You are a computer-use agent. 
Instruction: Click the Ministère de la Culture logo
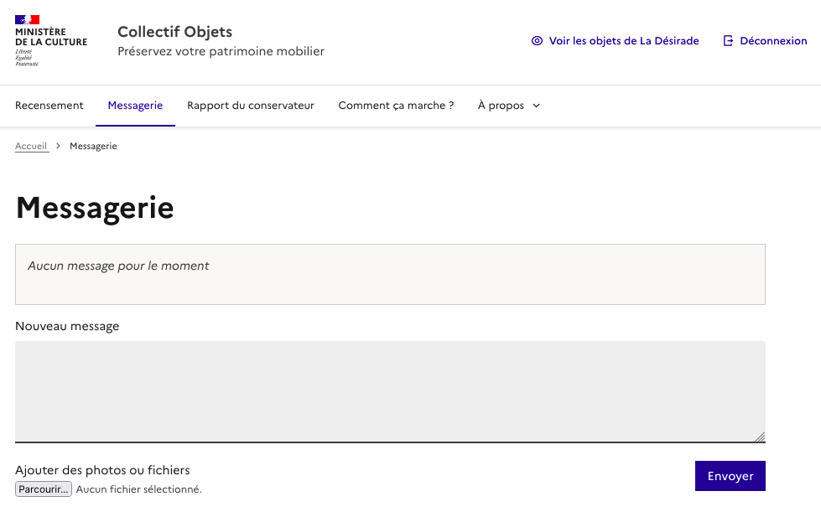tap(51, 41)
